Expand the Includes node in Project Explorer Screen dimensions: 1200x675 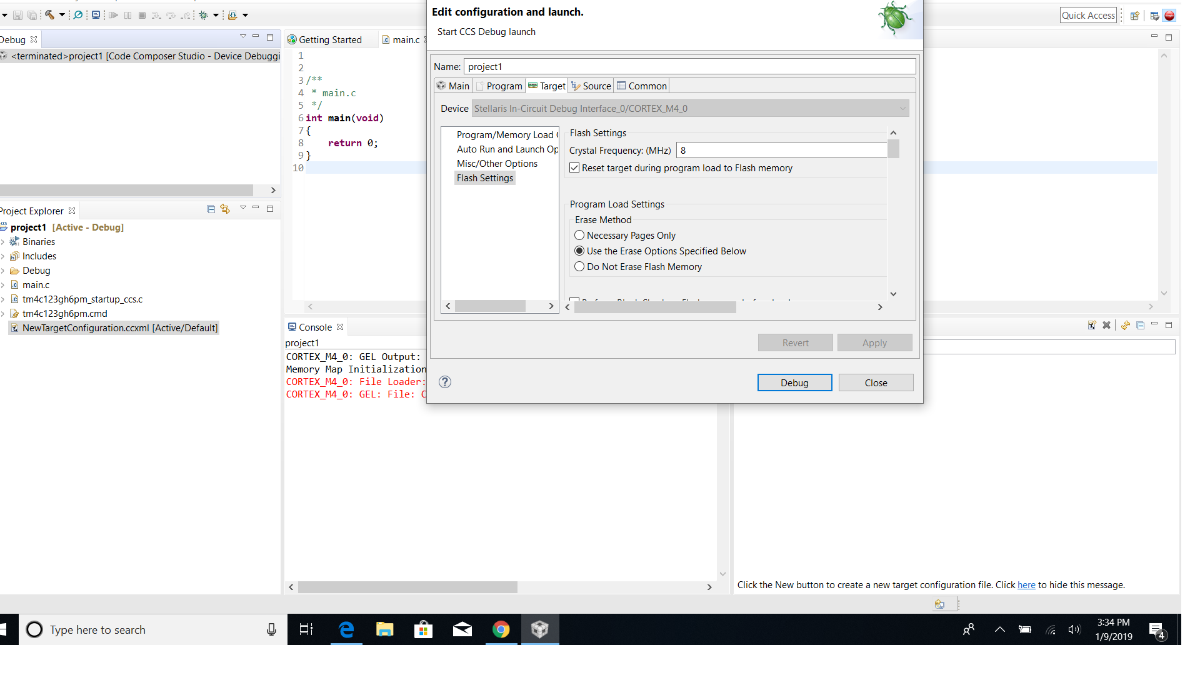pos(3,256)
